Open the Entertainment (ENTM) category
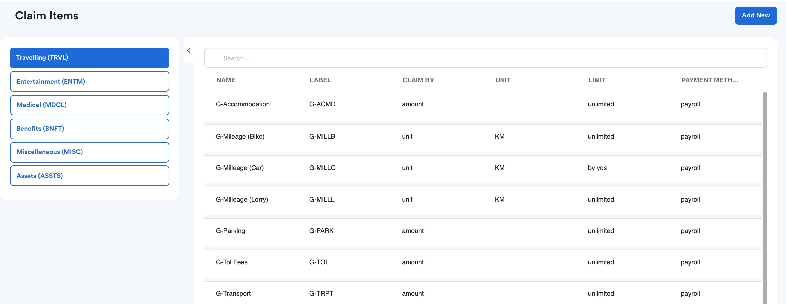Screen dimensions: 786x304 point(90,81)
